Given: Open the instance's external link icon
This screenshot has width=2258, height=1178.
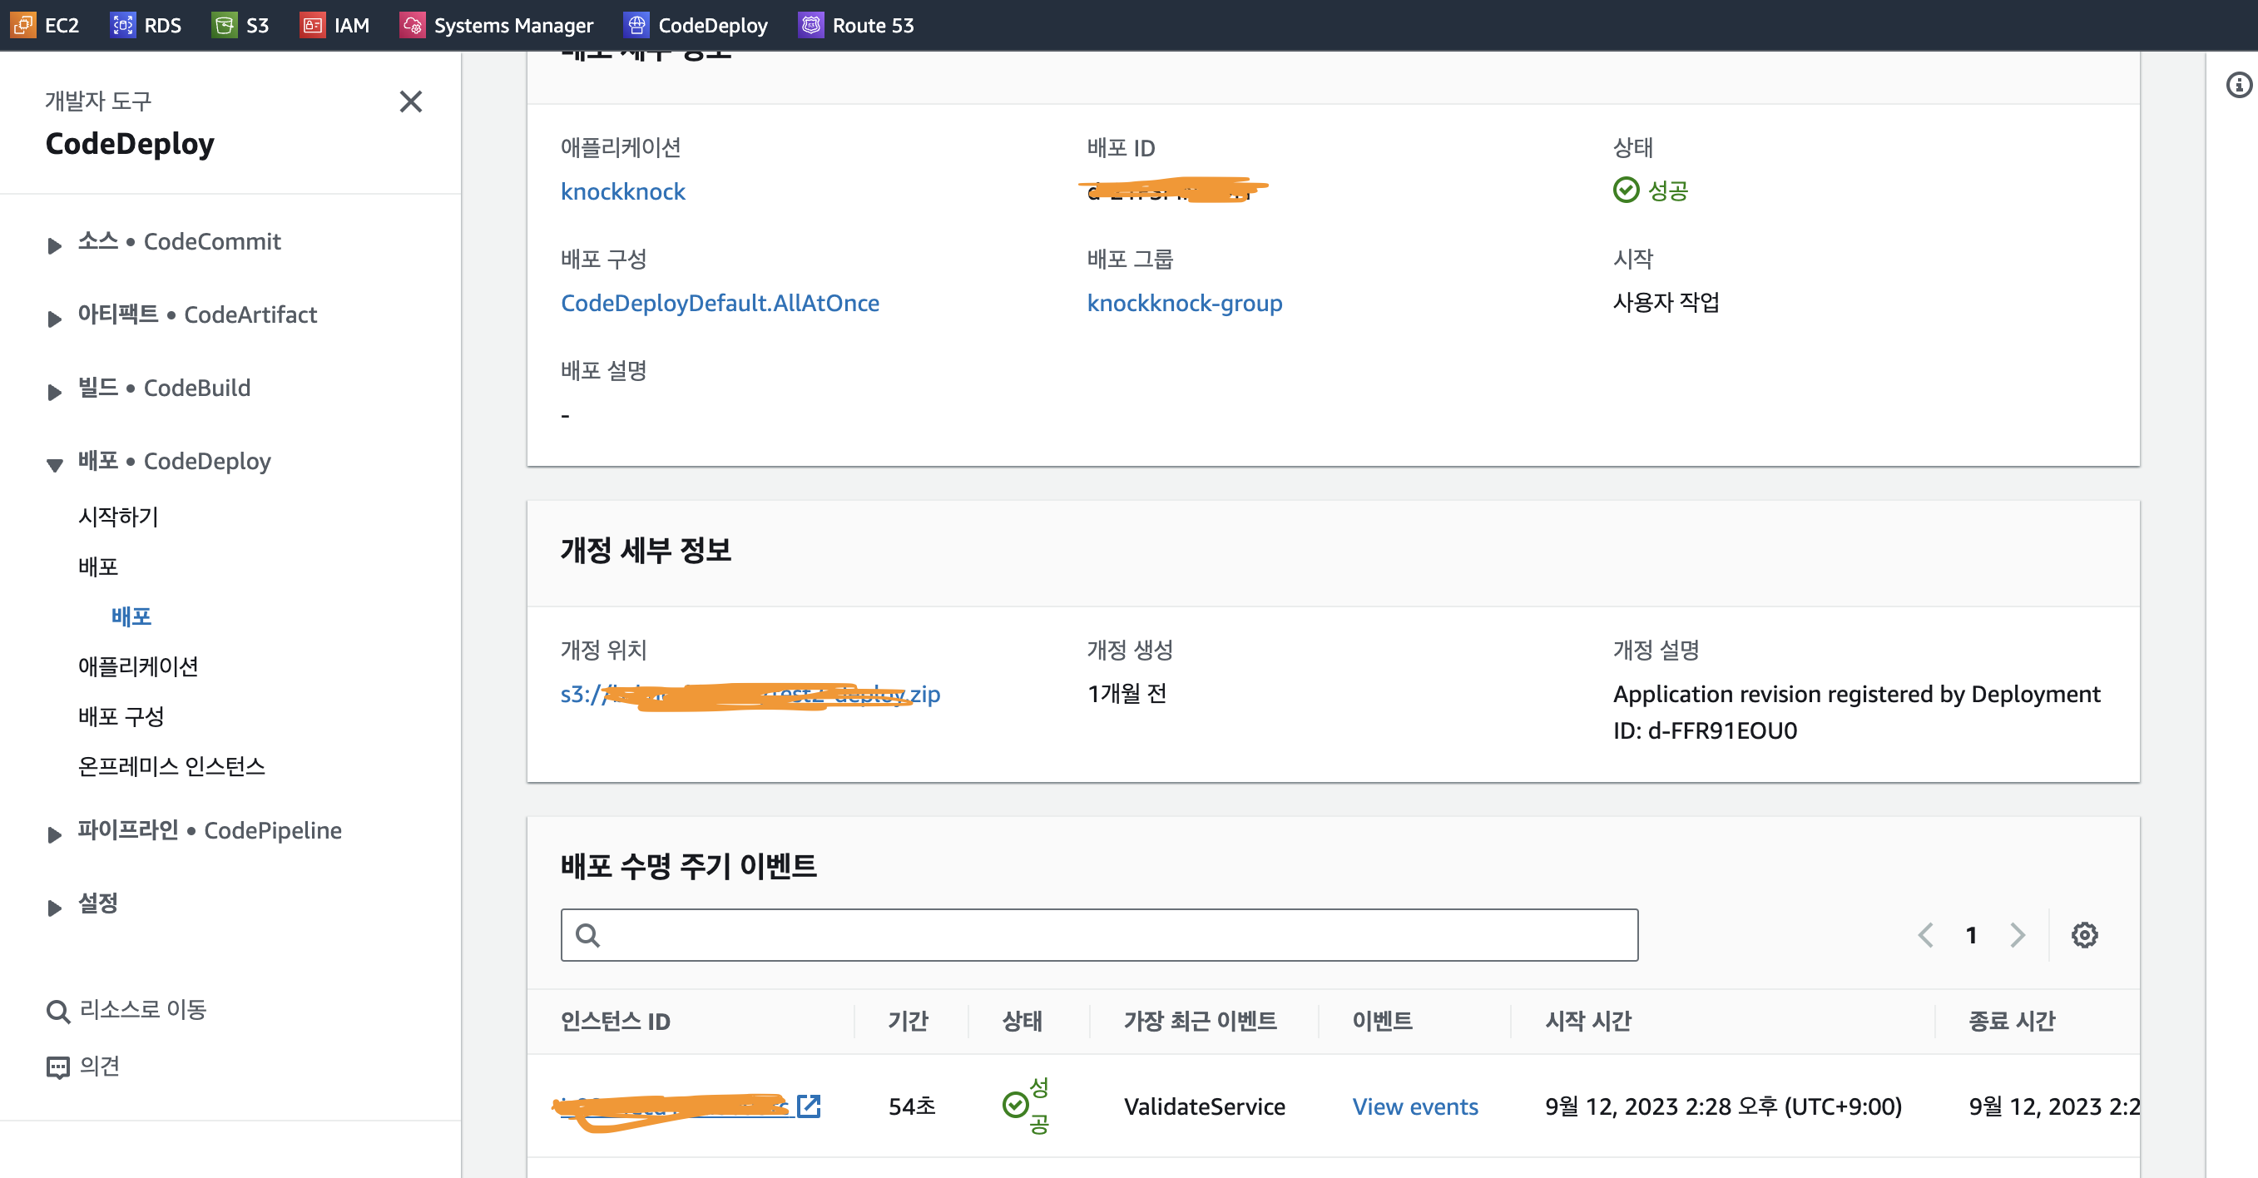Looking at the screenshot, I should (x=808, y=1106).
